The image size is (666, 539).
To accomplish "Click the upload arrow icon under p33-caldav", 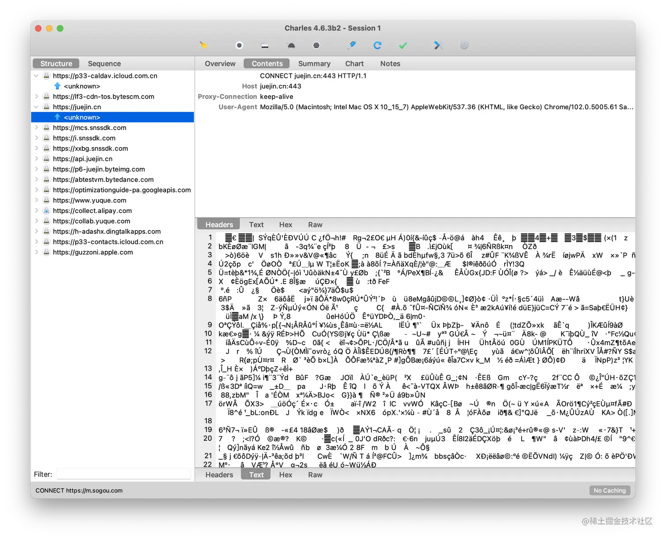I will [57, 86].
